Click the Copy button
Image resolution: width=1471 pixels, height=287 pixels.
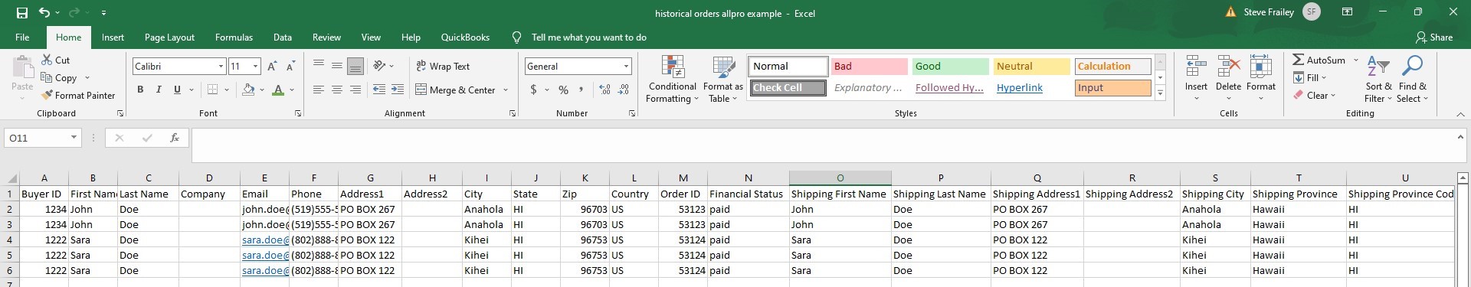59,77
